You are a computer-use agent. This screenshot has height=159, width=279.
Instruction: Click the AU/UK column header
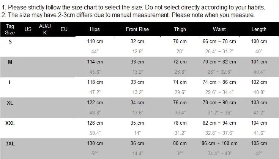click(45, 29)
